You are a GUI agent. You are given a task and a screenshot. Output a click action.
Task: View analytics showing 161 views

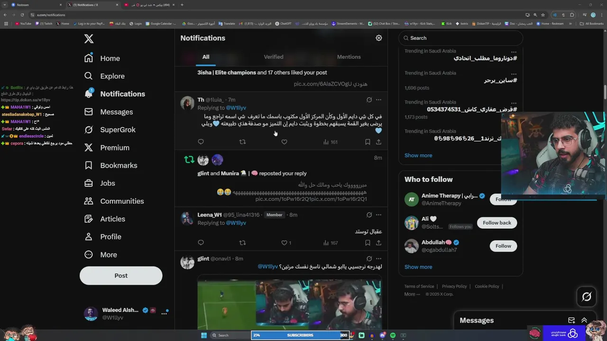point(330,142)
